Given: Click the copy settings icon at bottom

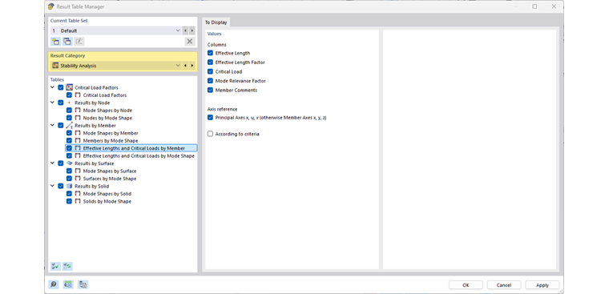Looking at the screenshot, I should click(x=83, y=284).
